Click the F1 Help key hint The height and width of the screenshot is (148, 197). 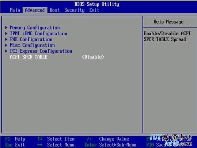pyautogui.click(x=15, y=139)
